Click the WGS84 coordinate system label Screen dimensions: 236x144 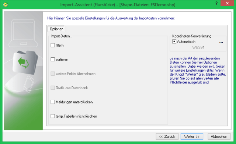pyautogui.click(x=198, y=47)
